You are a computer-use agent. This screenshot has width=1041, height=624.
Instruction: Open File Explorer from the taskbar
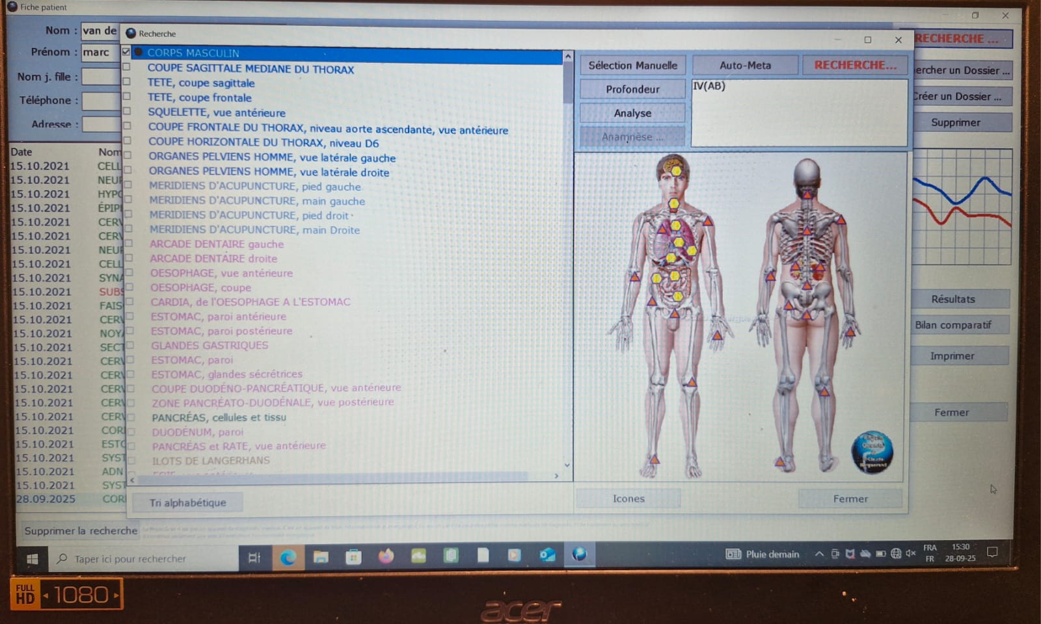point(321,556)
